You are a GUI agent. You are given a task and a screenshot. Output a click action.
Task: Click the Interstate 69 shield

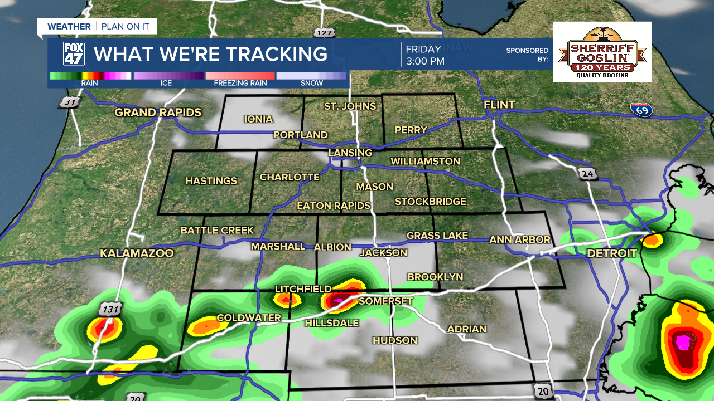640,109
